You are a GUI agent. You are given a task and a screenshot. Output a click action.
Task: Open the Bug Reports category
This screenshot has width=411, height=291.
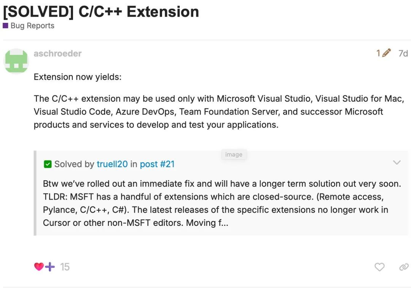(x=32, y=26)
